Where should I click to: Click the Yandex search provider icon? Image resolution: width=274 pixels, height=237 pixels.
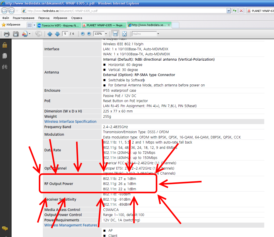249,11
